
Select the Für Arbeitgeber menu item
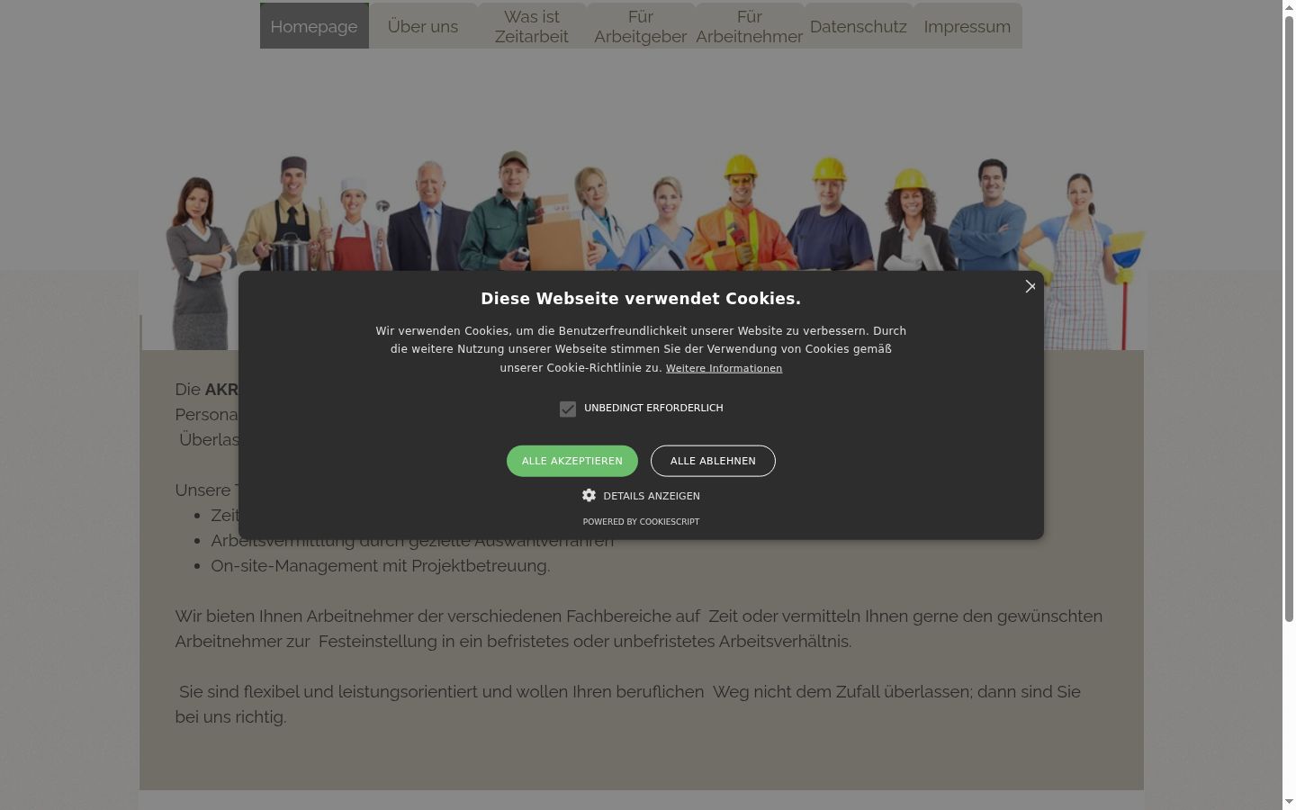click(641, 26)
